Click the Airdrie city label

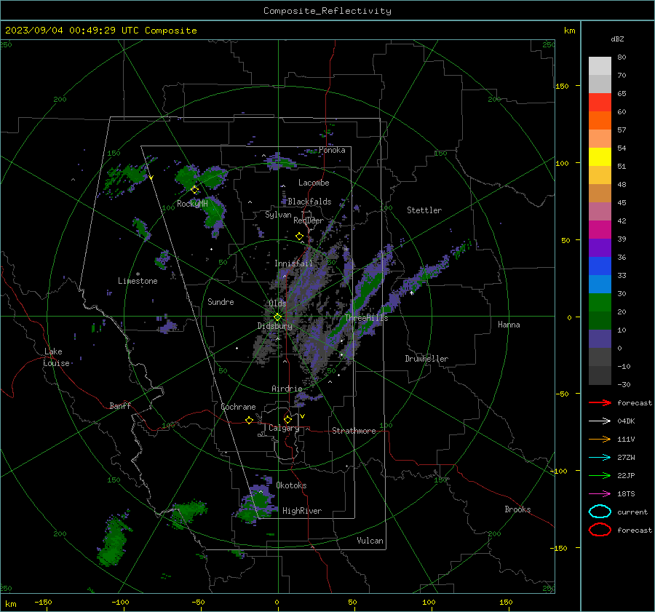click(x=287, y=389)
